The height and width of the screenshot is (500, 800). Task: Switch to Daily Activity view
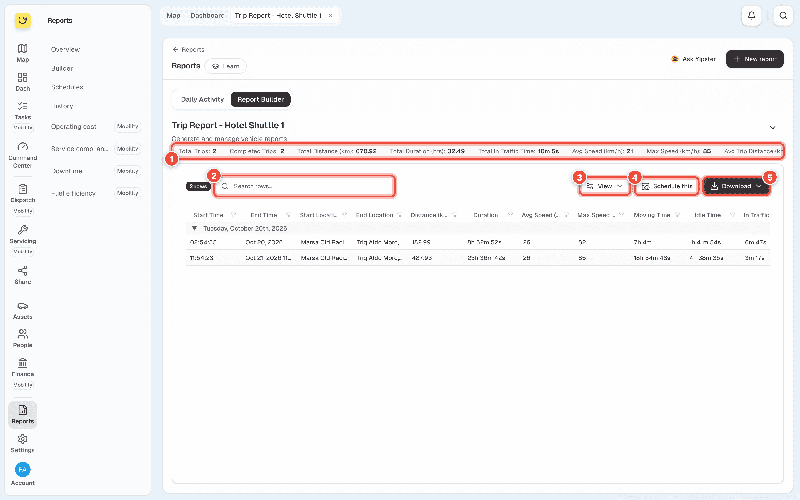point(202,99)
